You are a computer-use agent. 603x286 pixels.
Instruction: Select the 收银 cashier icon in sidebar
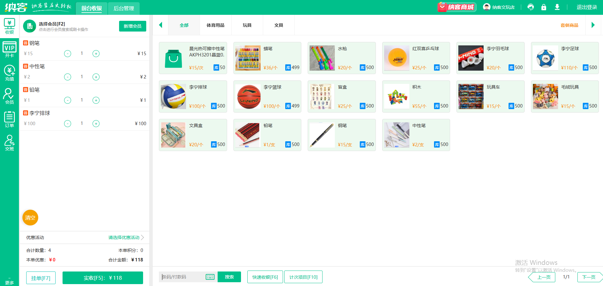[x=9, y=26]
